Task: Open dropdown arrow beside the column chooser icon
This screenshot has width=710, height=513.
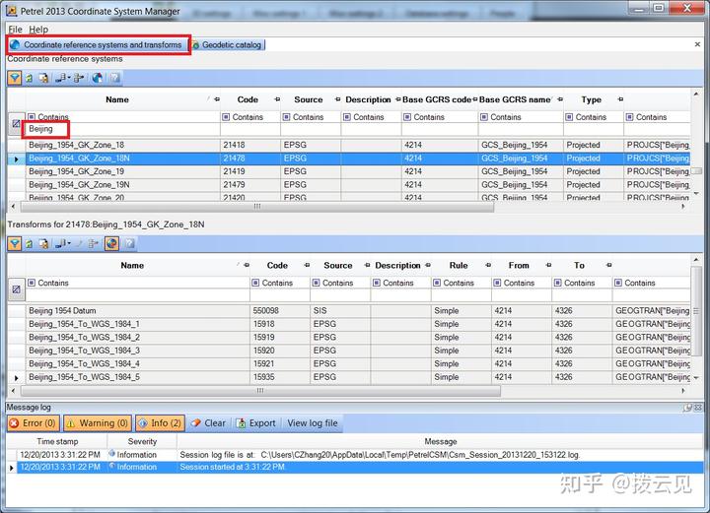Action: pos(69,78)
